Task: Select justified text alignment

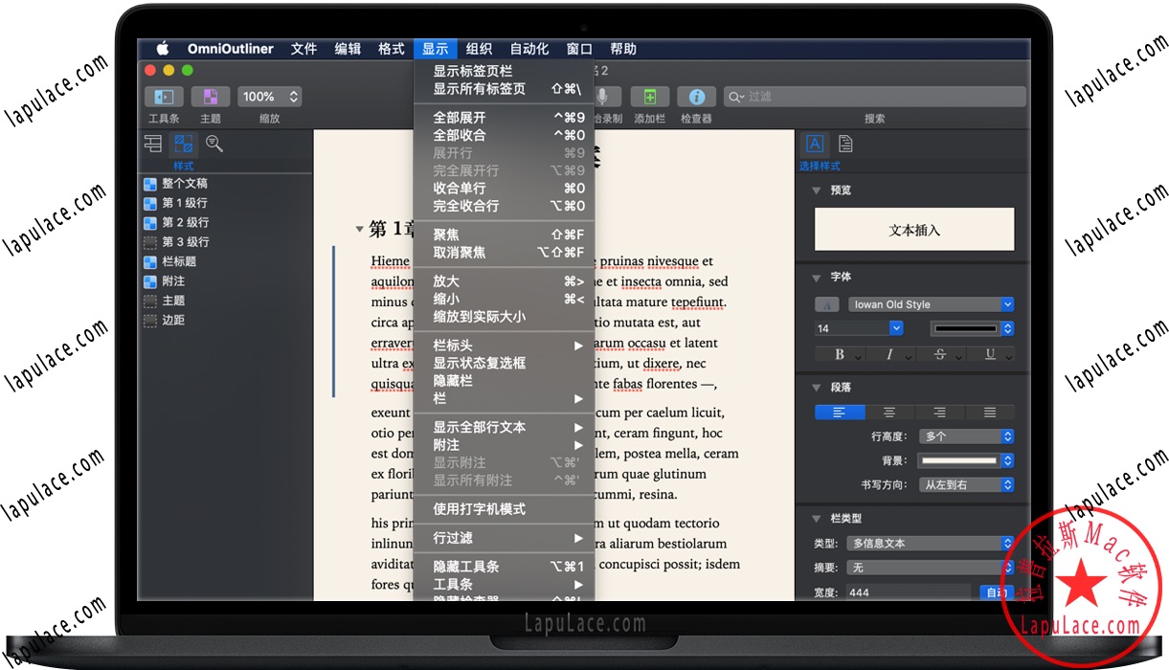Action: tap(989, 413)
